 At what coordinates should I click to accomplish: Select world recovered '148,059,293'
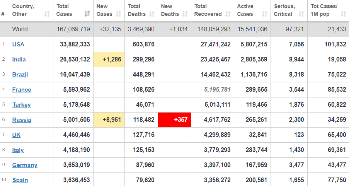[x=214, y=29]
